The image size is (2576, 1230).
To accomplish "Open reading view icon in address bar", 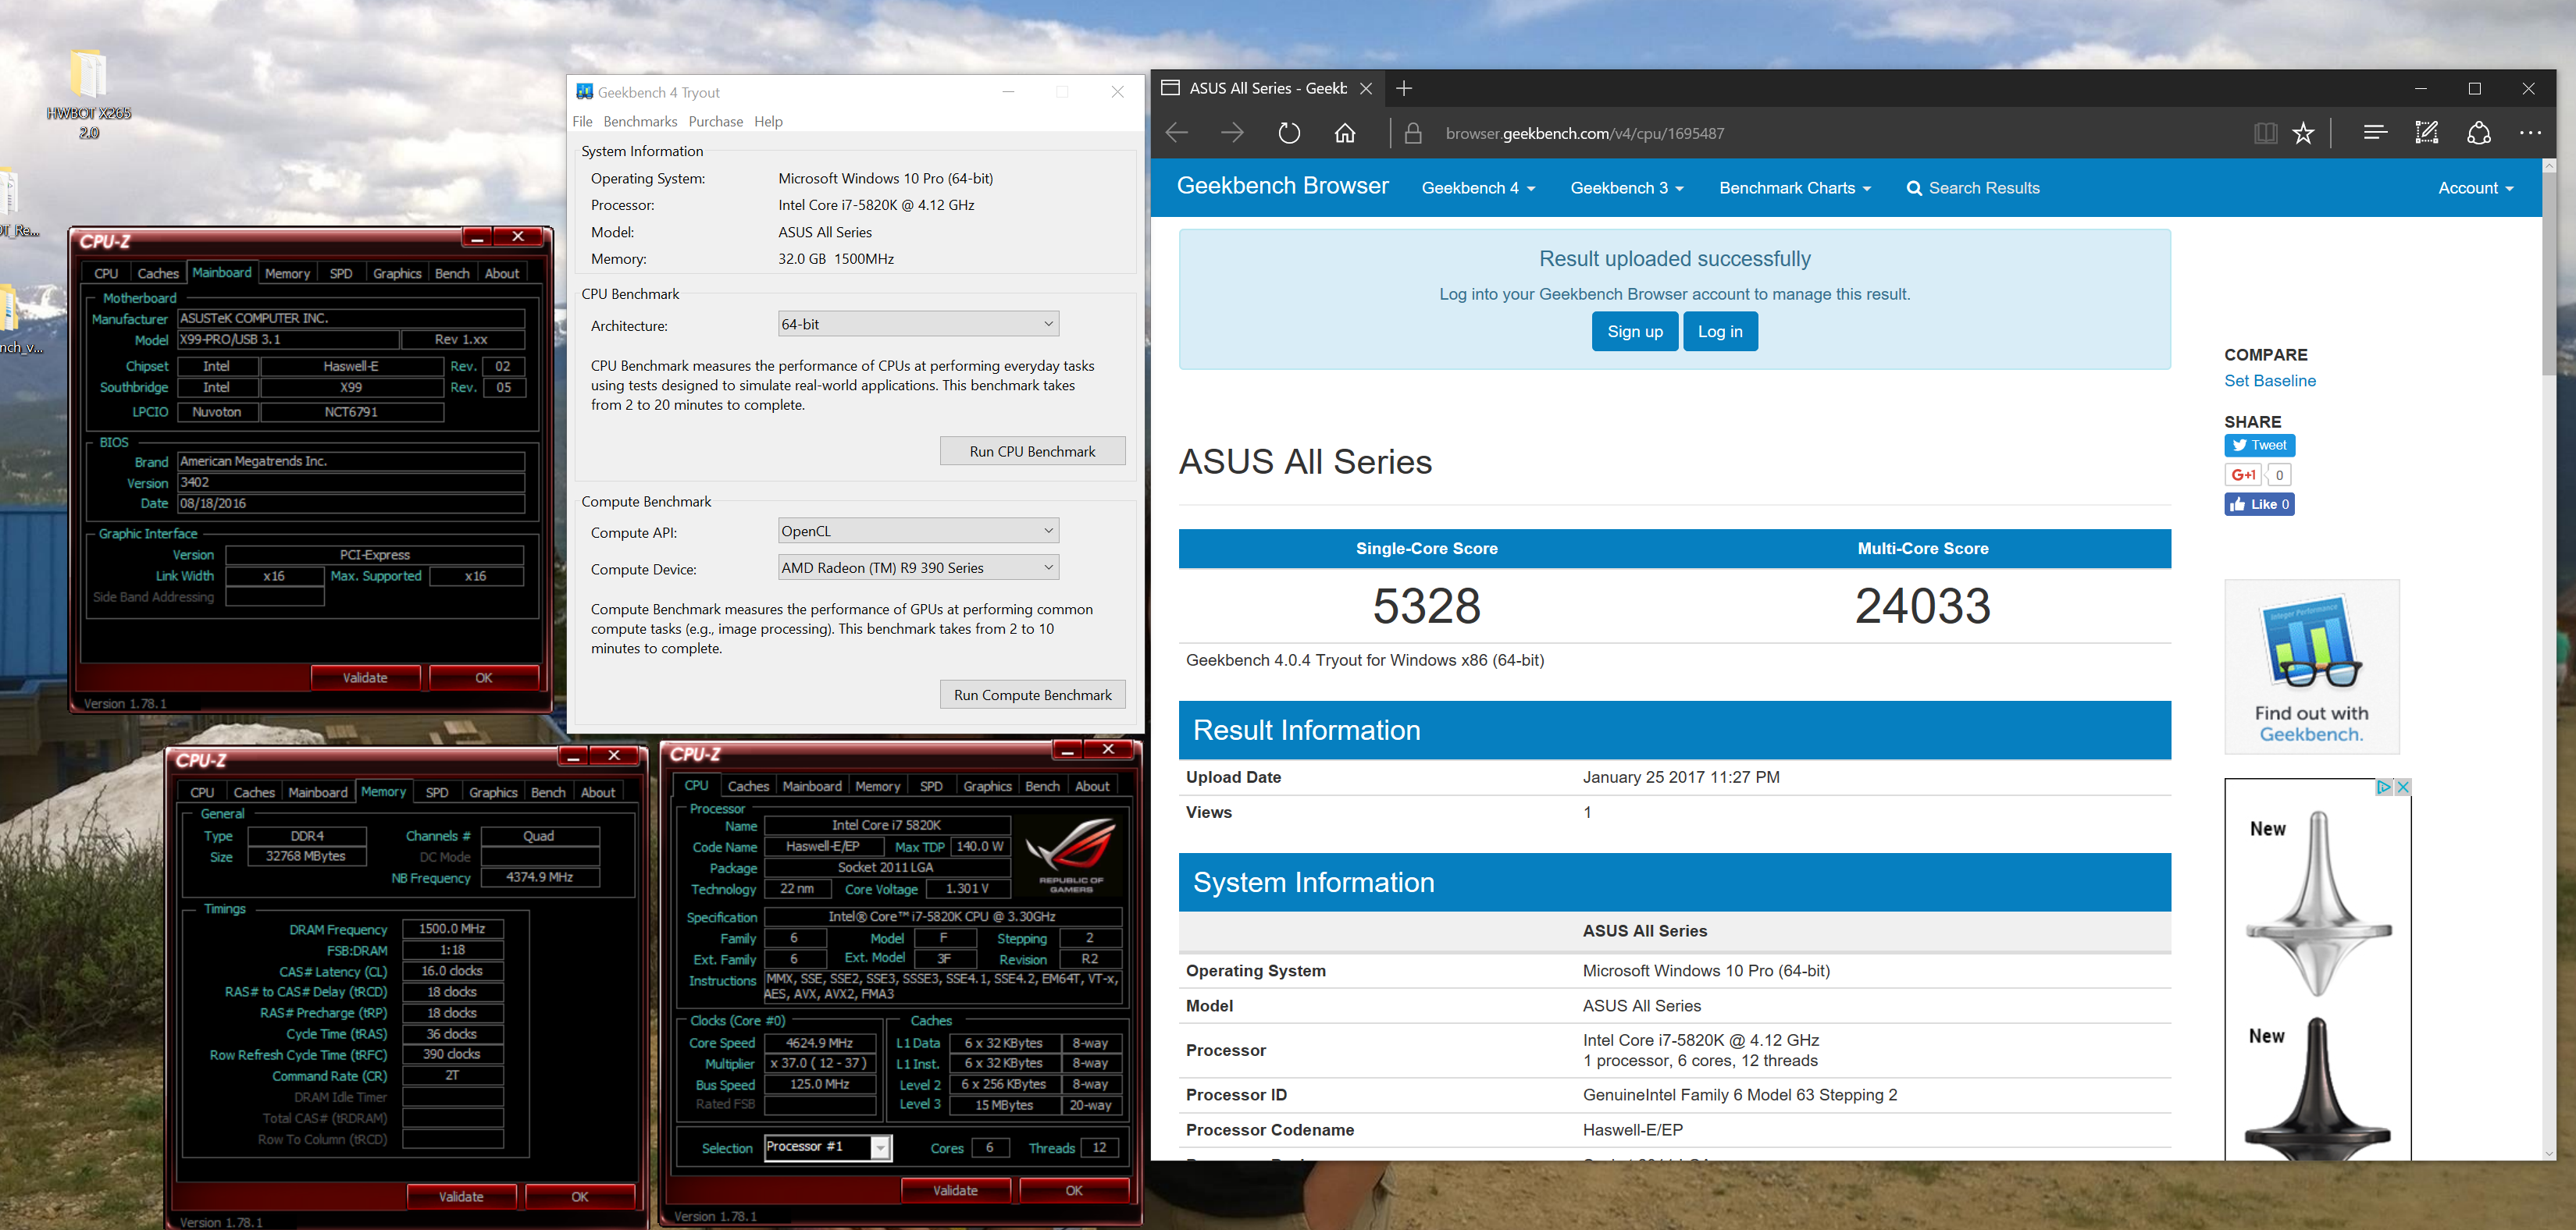I will pos(2265,133).
